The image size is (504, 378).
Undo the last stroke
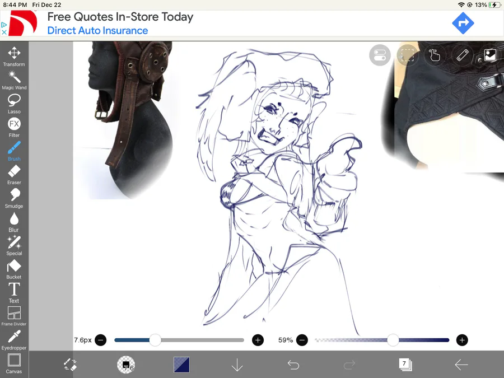[293, 365]
